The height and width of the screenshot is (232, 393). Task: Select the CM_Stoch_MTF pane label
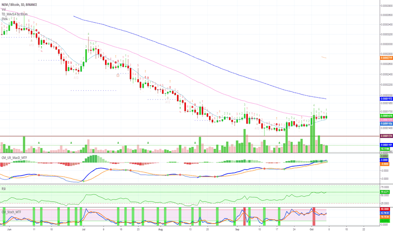(x=11, y=212)
